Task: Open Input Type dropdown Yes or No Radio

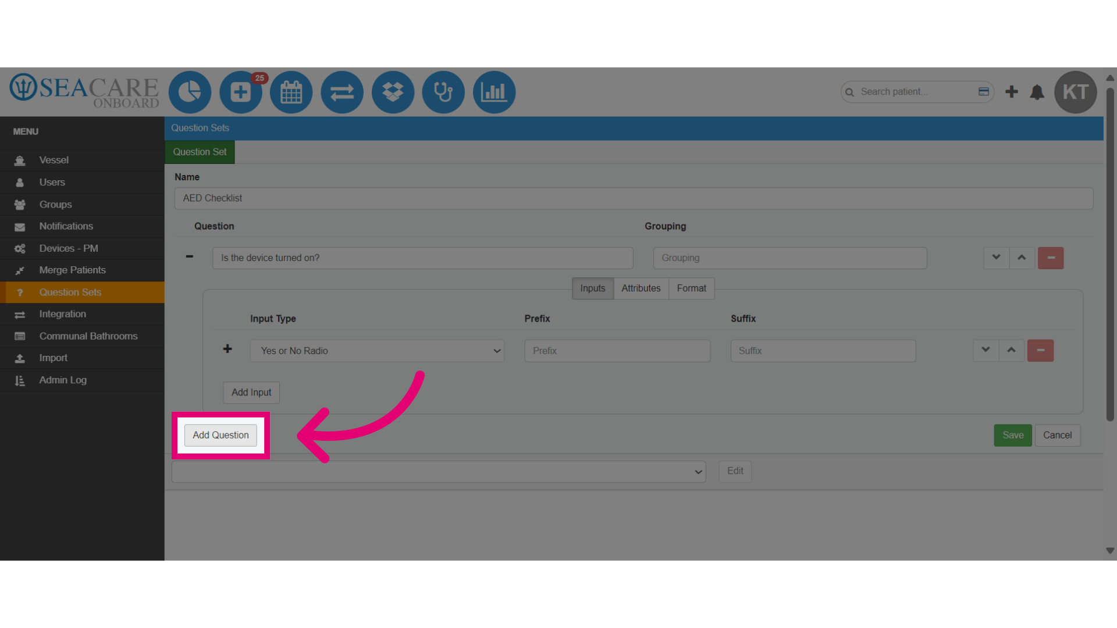Action: pos(377,351)
